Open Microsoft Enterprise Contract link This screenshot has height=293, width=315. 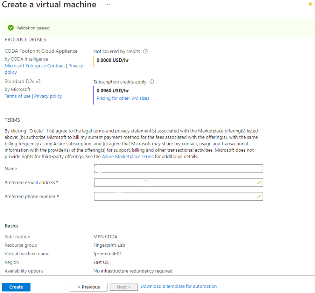[x=35, y=66]
